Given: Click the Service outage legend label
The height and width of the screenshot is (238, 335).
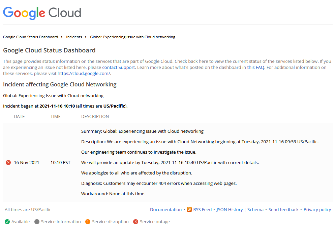Looking at the screenshot, I should [155, 222].
